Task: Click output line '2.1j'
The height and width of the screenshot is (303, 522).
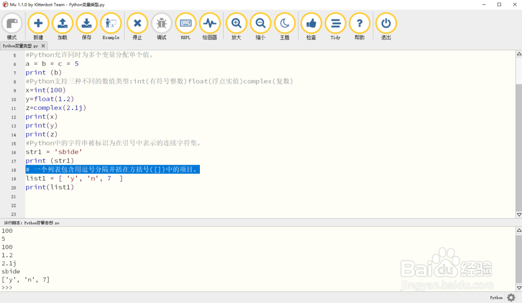Action: (x=9, y=263)
